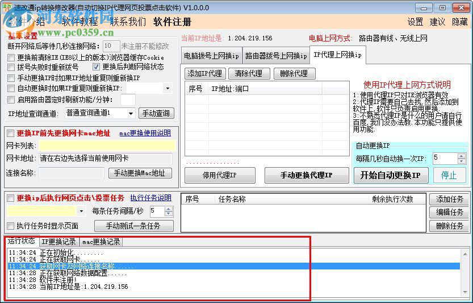Click the router refresh minutes input field
The height and width of the screenshot is (303, 473).
(x=128, y=99)
